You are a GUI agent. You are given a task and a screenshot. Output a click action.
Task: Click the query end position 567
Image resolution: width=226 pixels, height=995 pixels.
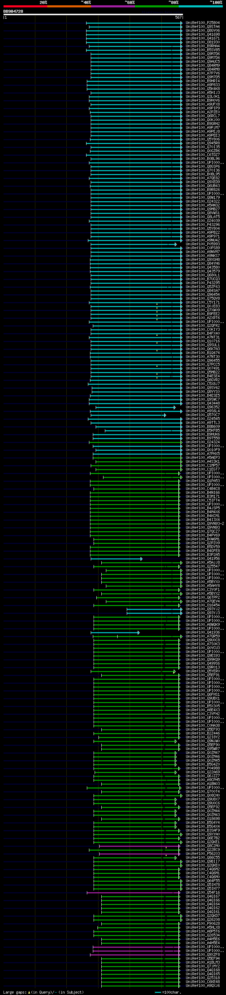pyautogui.click(x=178, y=17)
